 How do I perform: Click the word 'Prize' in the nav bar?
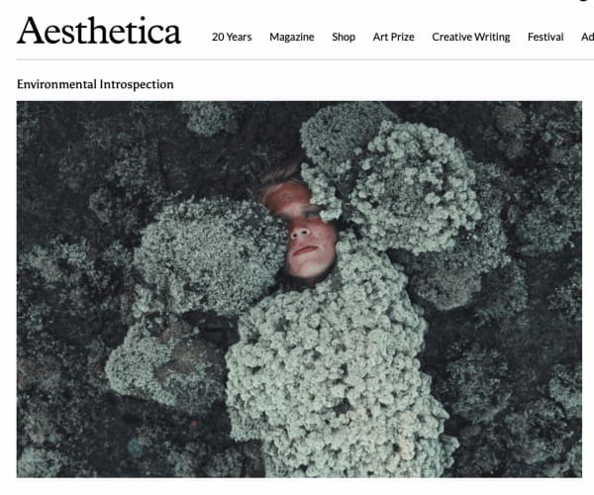[403, 37]
